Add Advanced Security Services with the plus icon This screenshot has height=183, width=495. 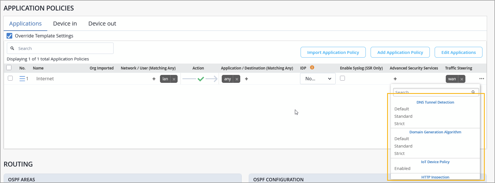coord(395,79)
